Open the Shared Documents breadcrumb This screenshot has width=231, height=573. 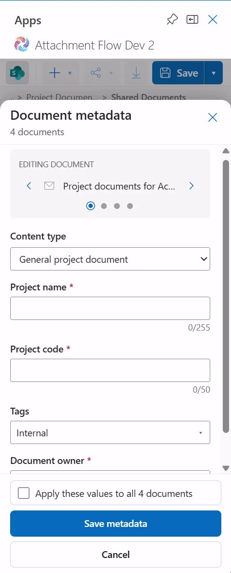pyautogui.click(x=148, y=97)
